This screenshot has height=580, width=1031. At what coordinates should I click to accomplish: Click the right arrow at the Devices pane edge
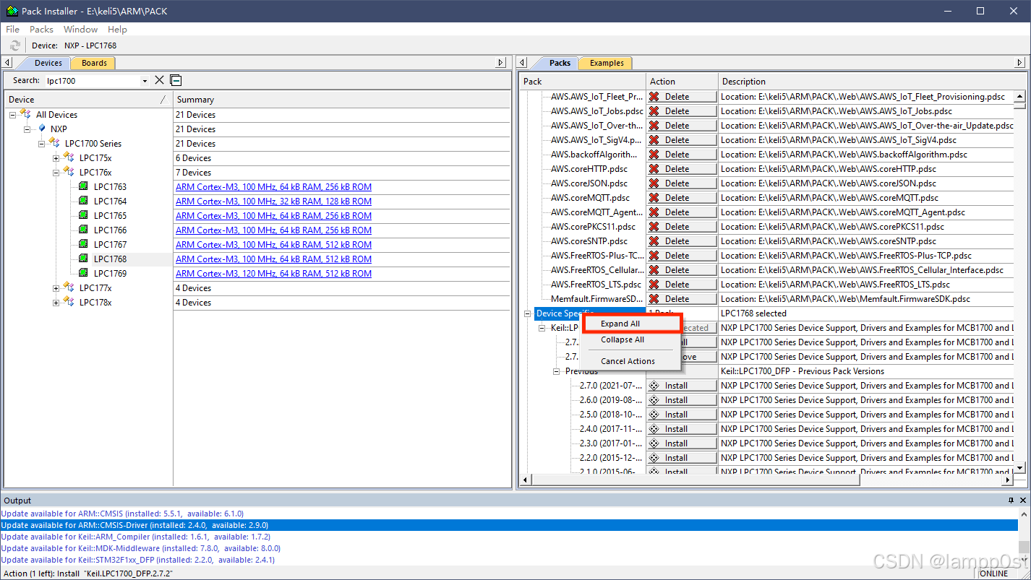coord(501,63)
